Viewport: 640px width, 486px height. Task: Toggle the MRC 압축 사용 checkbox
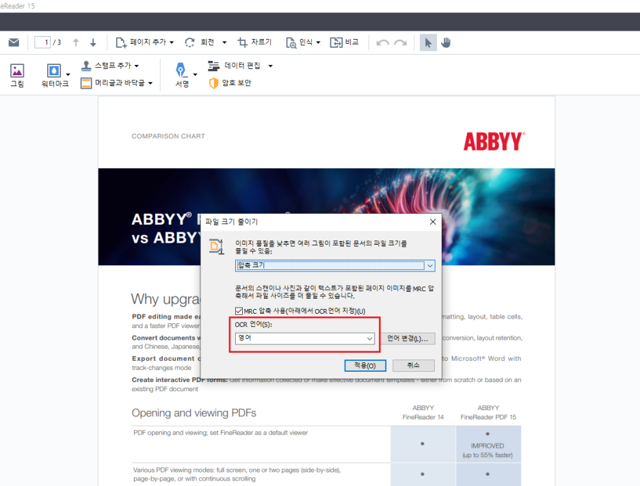coord(239,311)
